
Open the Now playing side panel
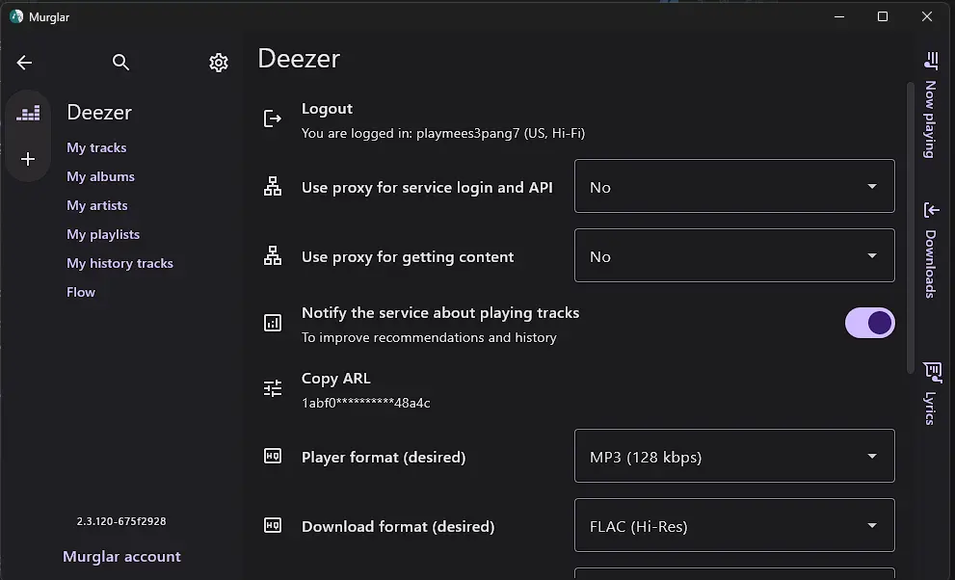pos(930,105)
